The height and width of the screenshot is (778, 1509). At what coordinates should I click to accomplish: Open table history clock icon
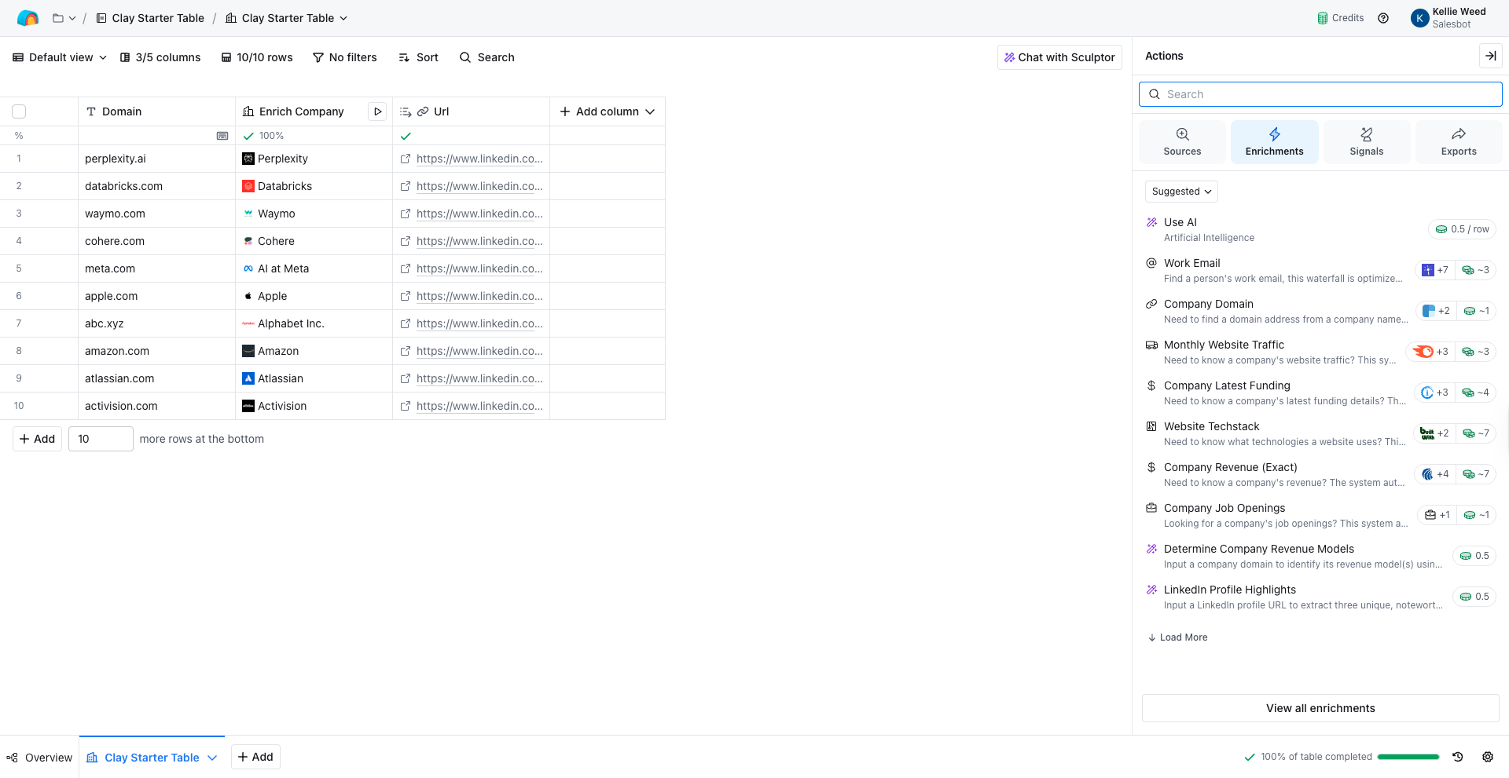(1458, 757)
